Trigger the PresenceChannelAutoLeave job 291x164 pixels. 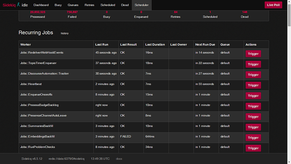[253, 117]
